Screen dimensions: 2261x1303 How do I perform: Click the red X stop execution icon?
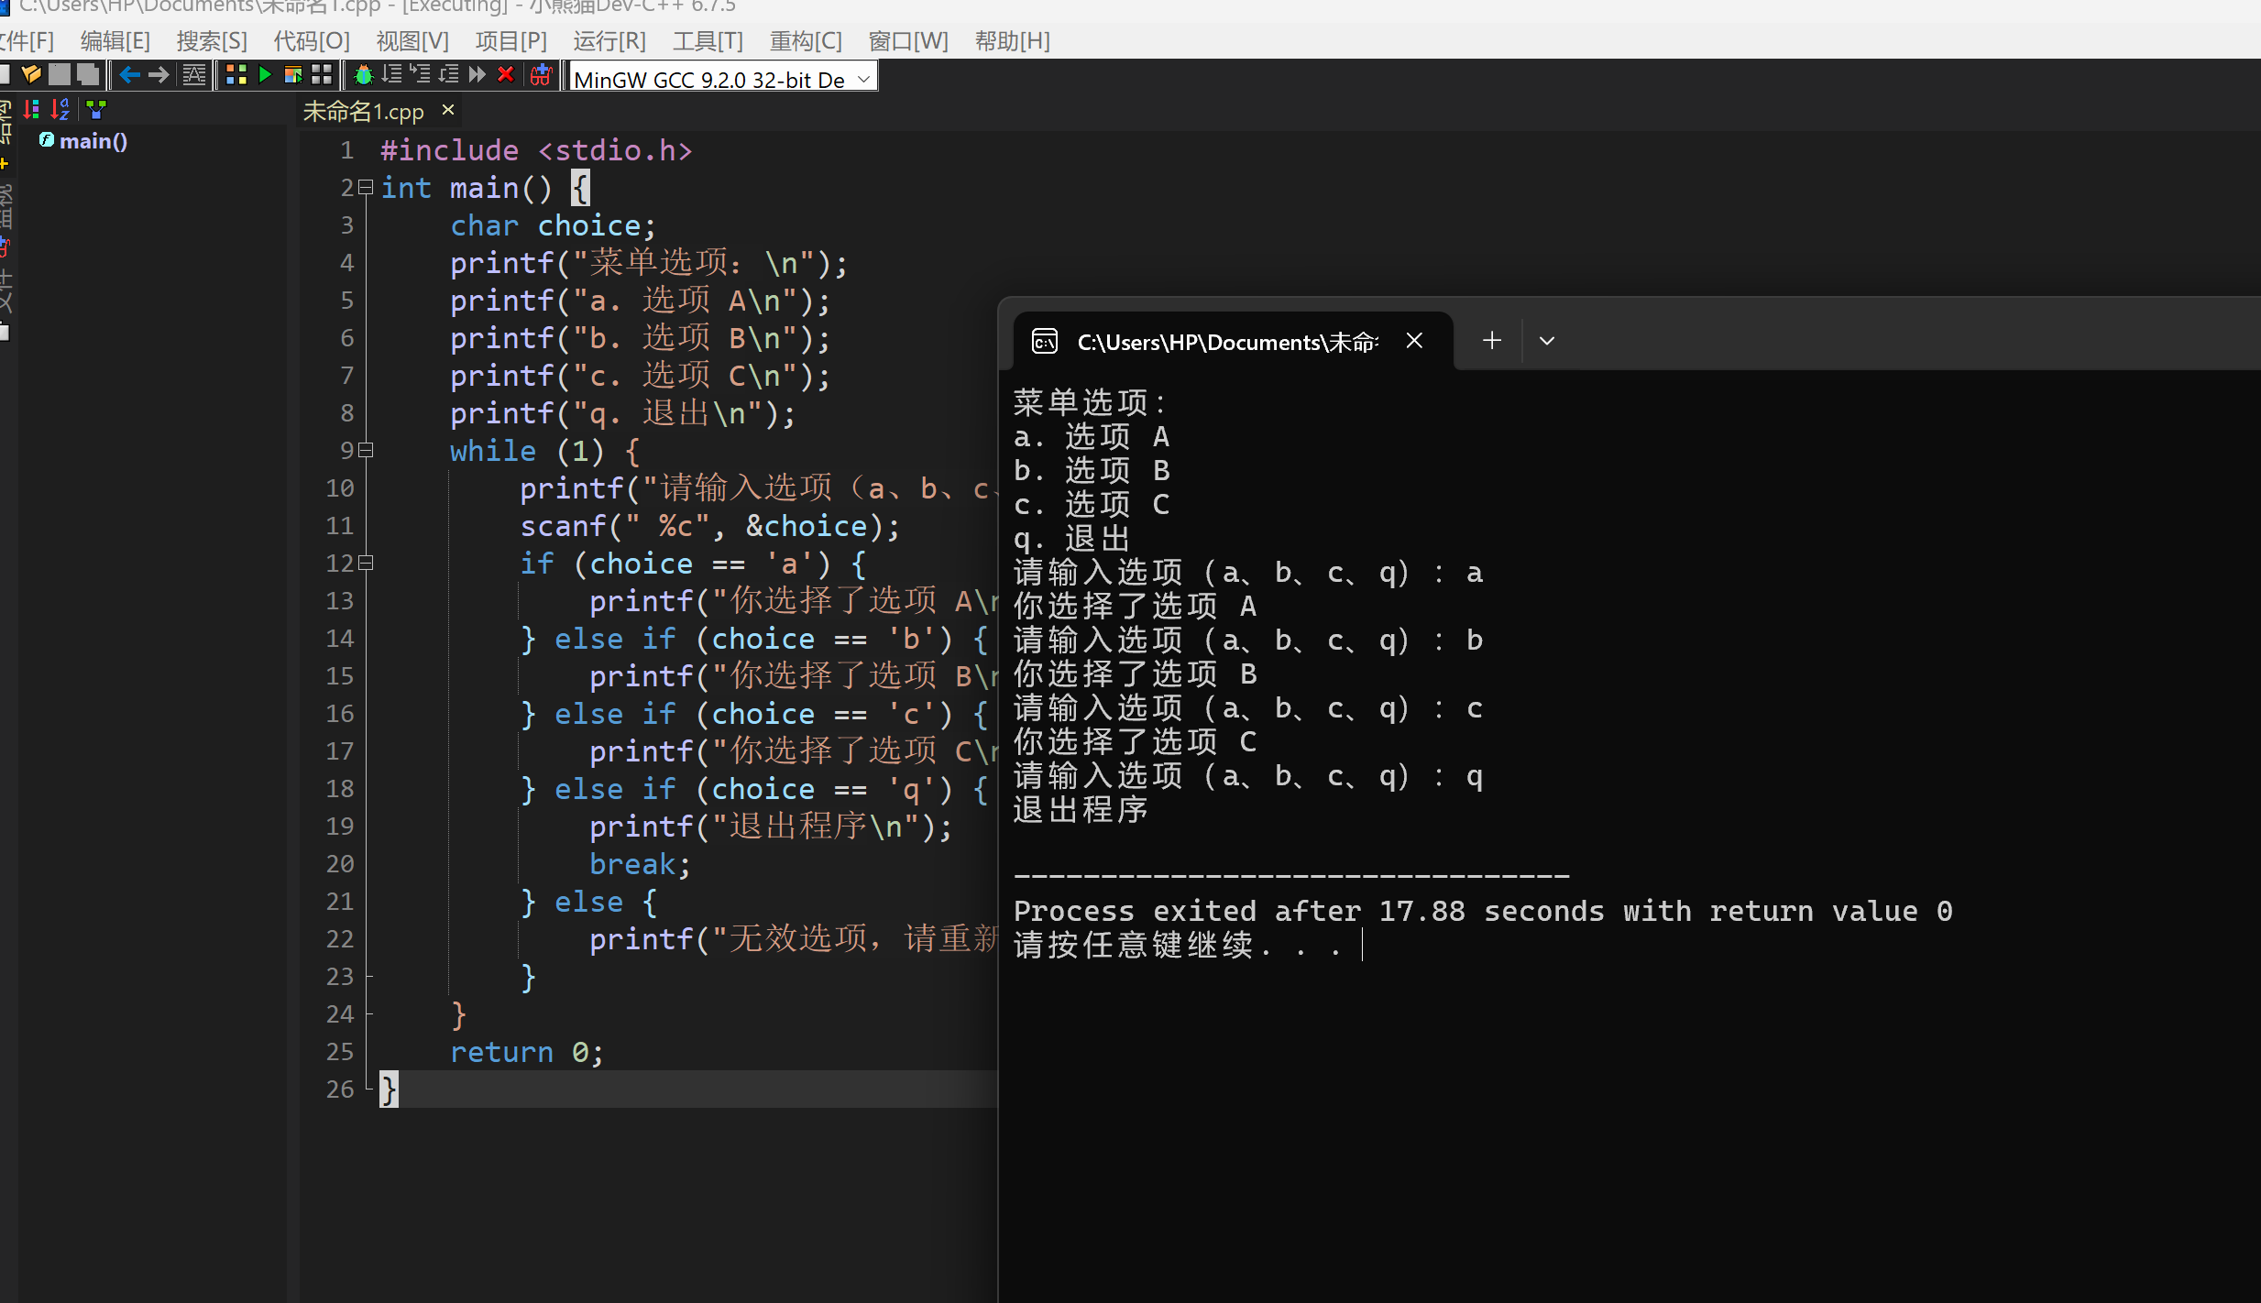(x=505, y=75)
